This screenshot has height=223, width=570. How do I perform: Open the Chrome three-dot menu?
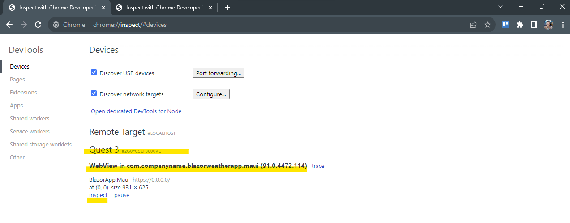click(x=562, y=25)
